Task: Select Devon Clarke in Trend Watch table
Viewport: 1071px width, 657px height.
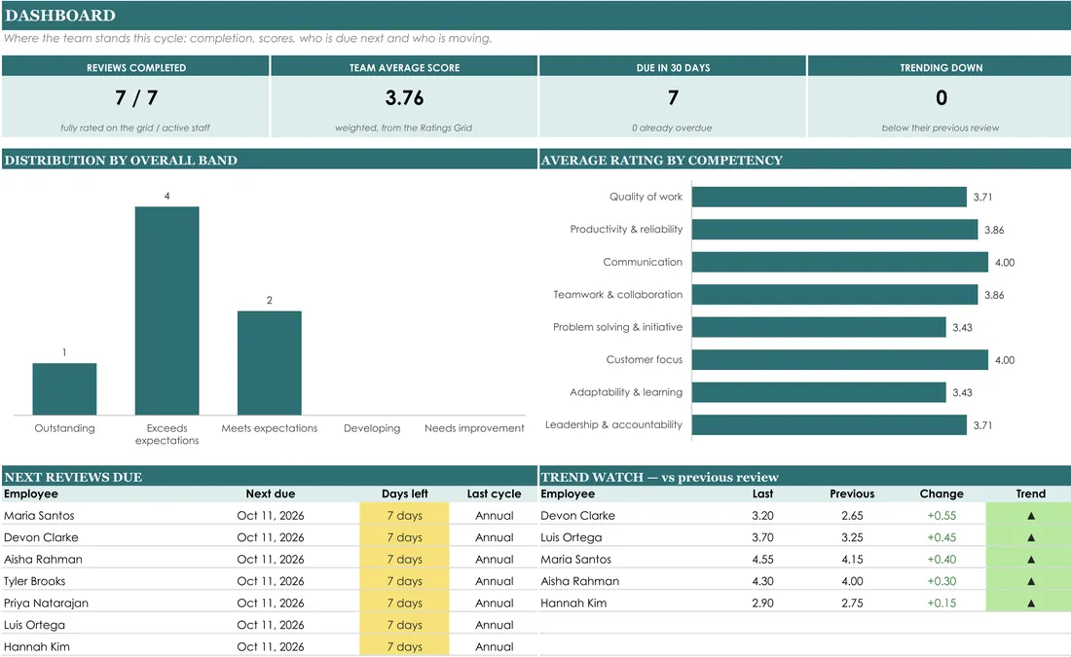Action: 577,516
